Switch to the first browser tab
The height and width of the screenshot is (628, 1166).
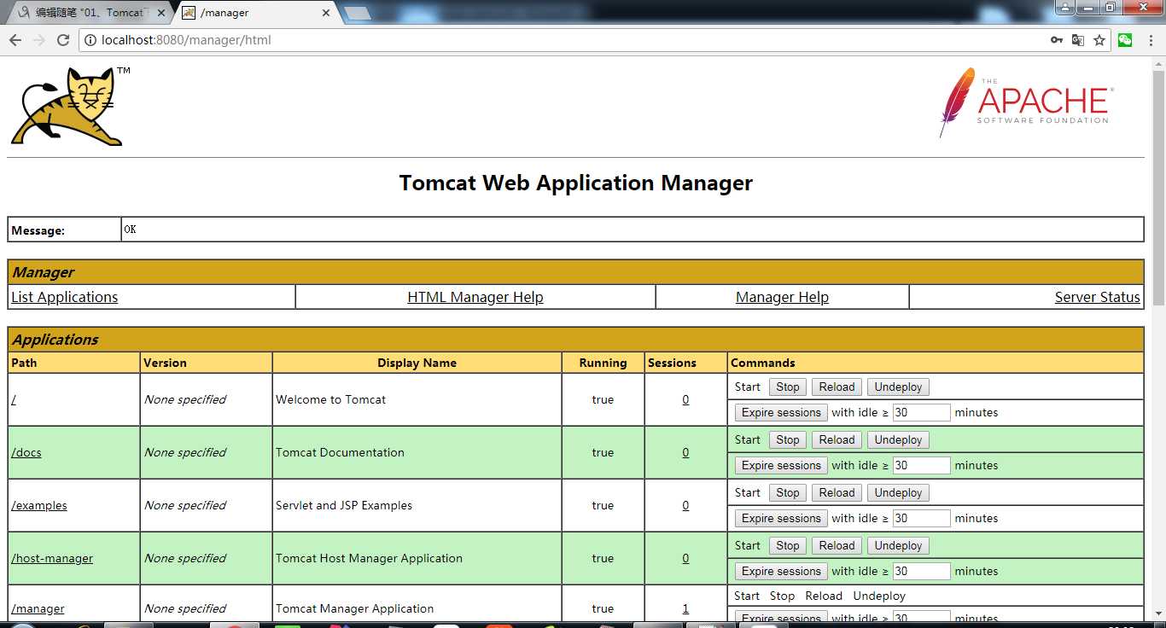pyautogui.click(x=85, y=13)
